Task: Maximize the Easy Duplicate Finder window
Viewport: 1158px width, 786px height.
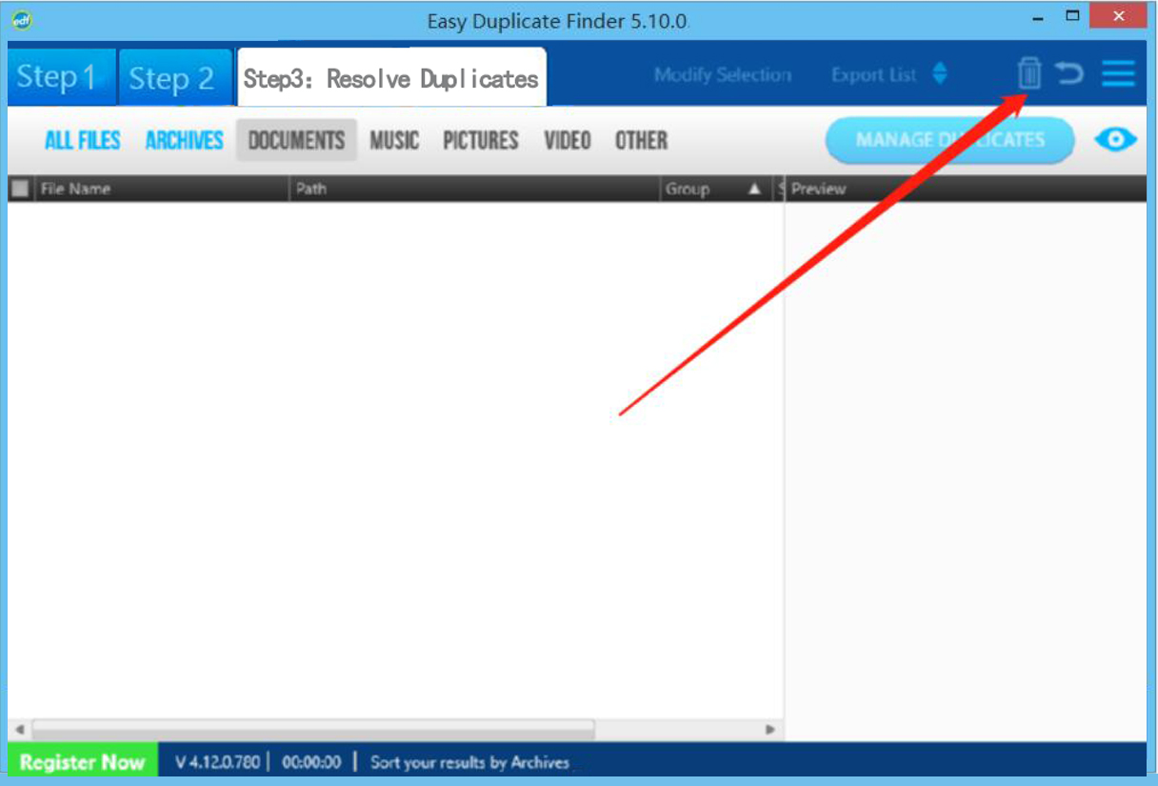Action: 1073,15
